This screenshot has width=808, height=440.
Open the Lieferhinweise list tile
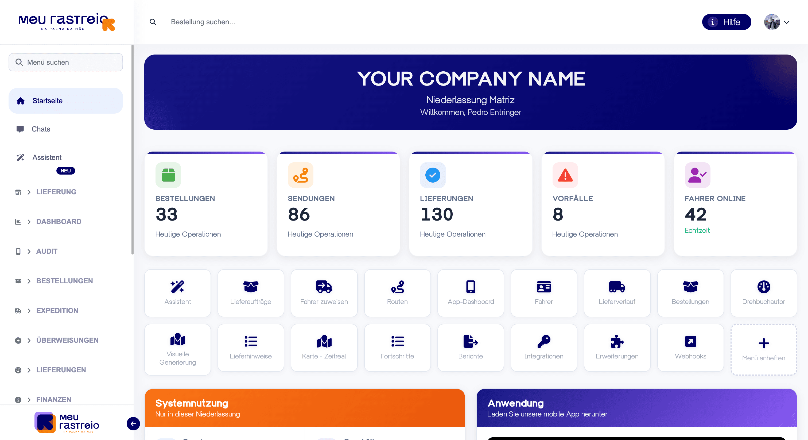[251, 348]
